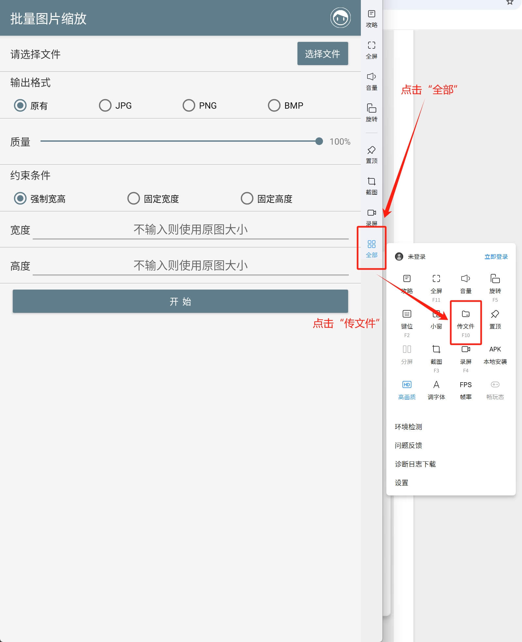522x642 pixels.
Task: Click the 质量 slider handle
Action: point(319,141)
